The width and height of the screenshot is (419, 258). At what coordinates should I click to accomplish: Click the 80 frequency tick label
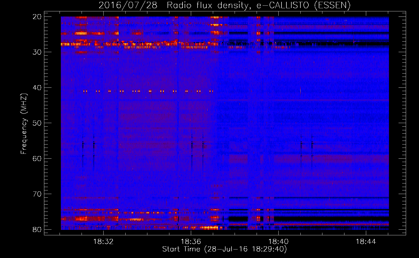(37, 229)
